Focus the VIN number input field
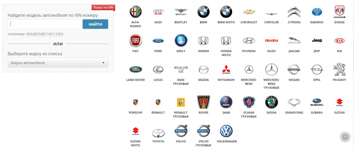354x150 pixels. tap(45, 24)
